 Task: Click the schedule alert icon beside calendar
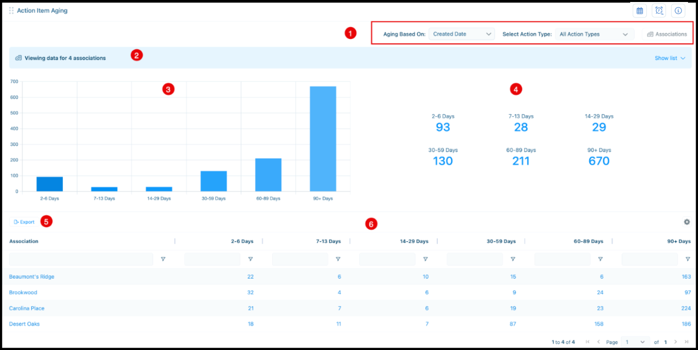659,10
